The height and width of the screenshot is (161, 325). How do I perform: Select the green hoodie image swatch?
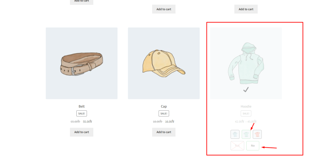tap(246, 134)
